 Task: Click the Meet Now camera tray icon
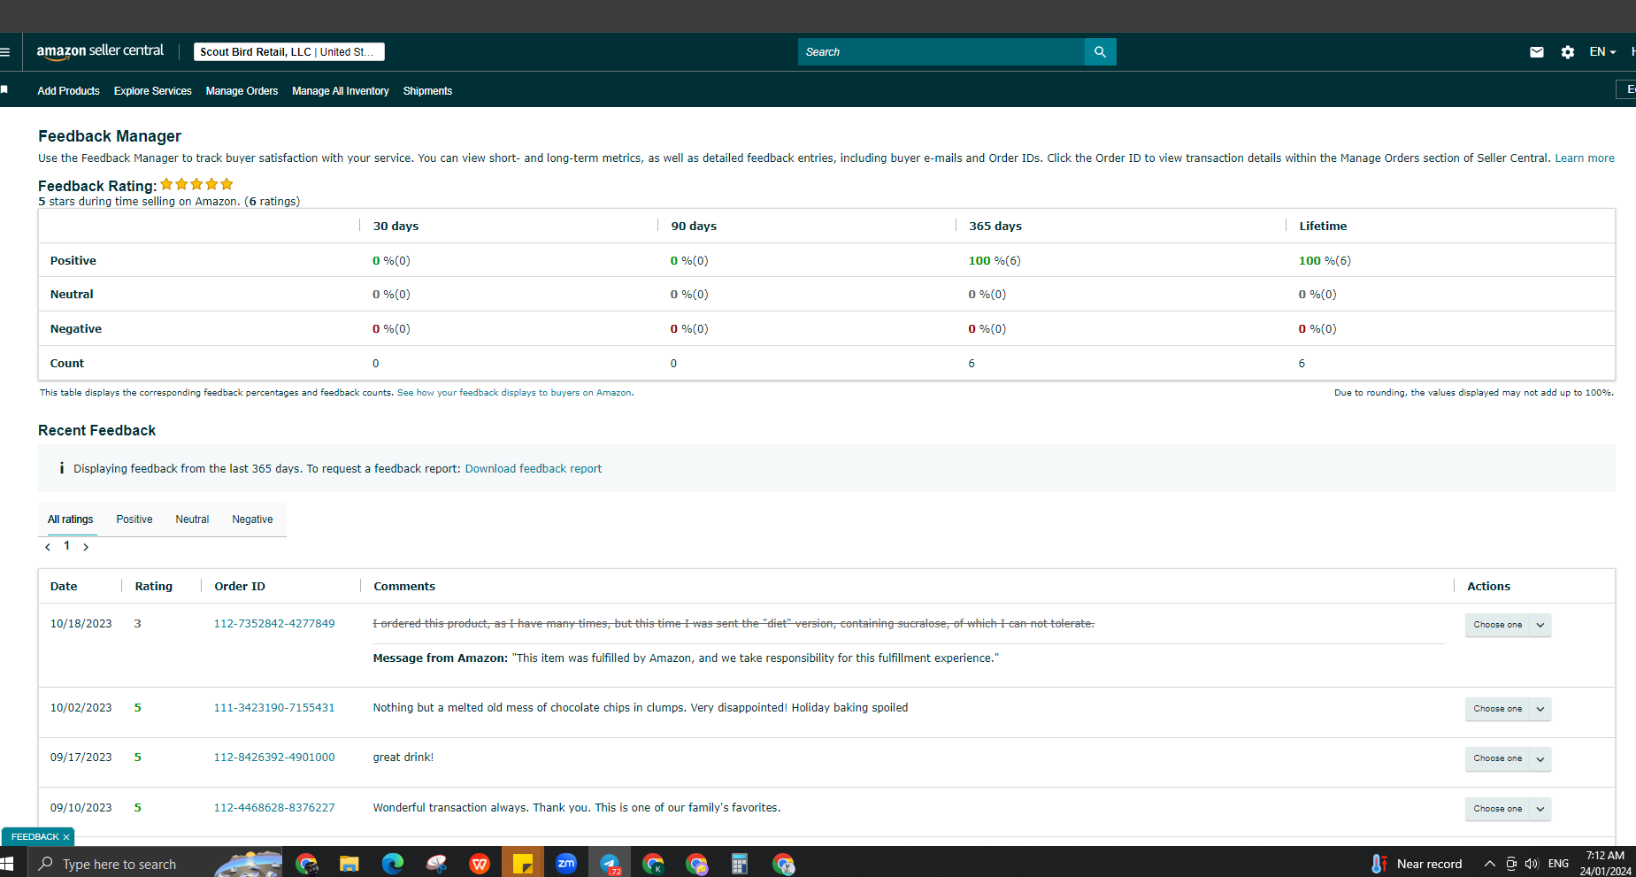click(x=1511, y=864)
